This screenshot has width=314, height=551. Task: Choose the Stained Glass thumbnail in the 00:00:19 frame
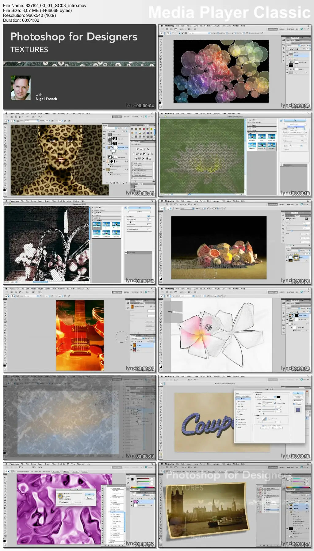[x=262, y=146]
